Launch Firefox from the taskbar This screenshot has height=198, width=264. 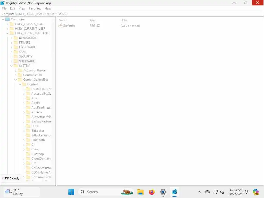coord(152,192)
